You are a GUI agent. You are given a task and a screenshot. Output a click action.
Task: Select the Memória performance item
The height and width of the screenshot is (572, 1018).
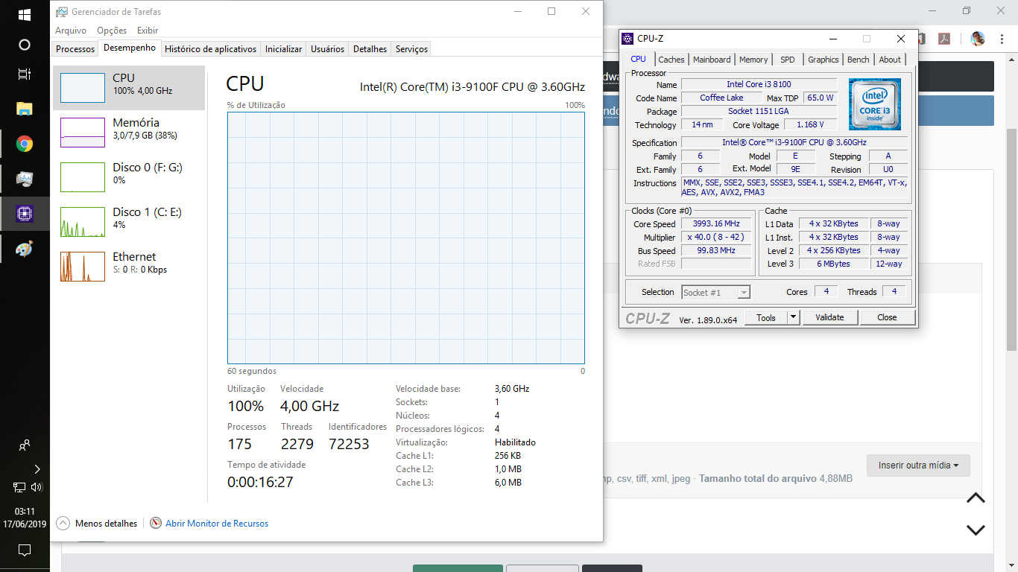129,133
